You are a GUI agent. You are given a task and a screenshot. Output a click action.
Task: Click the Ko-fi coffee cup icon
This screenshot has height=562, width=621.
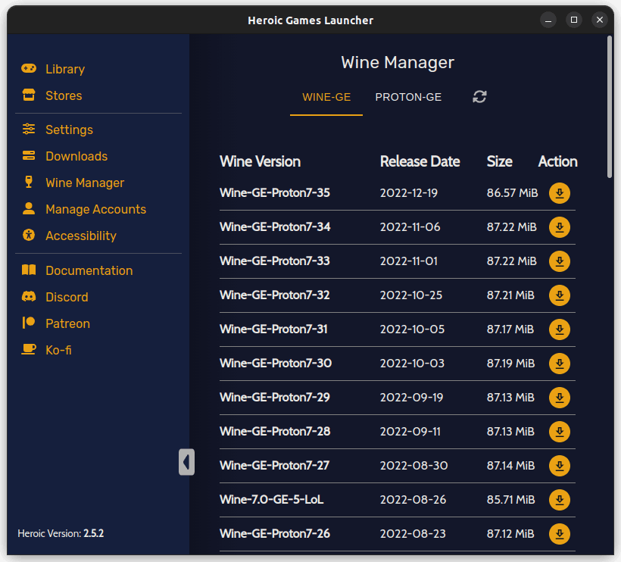pos(29,350)
